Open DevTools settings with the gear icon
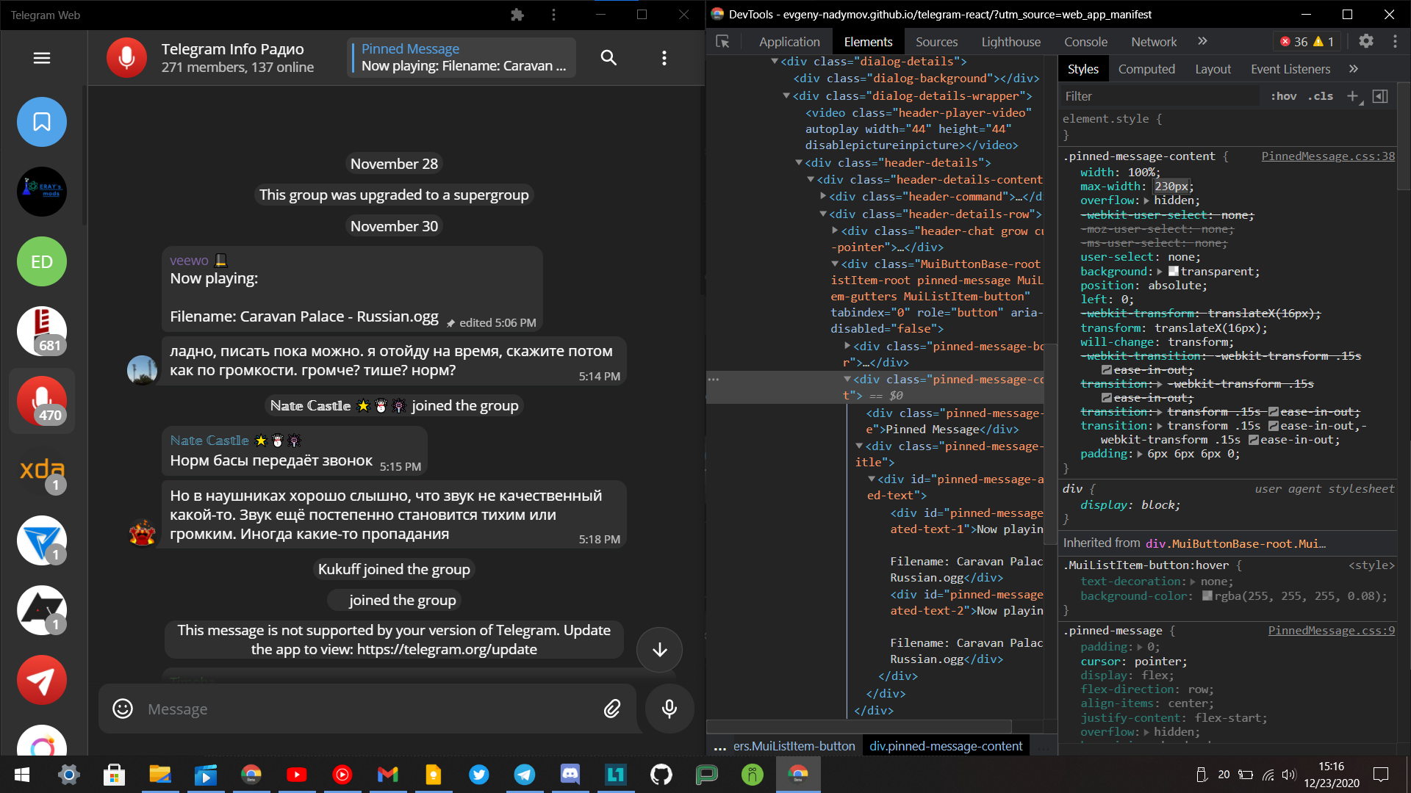 click(1365, 42)
